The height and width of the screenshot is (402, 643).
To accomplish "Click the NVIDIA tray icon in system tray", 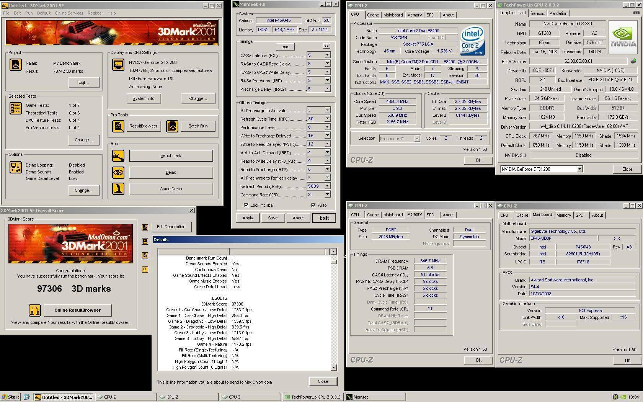I will [x=623, y=397].
